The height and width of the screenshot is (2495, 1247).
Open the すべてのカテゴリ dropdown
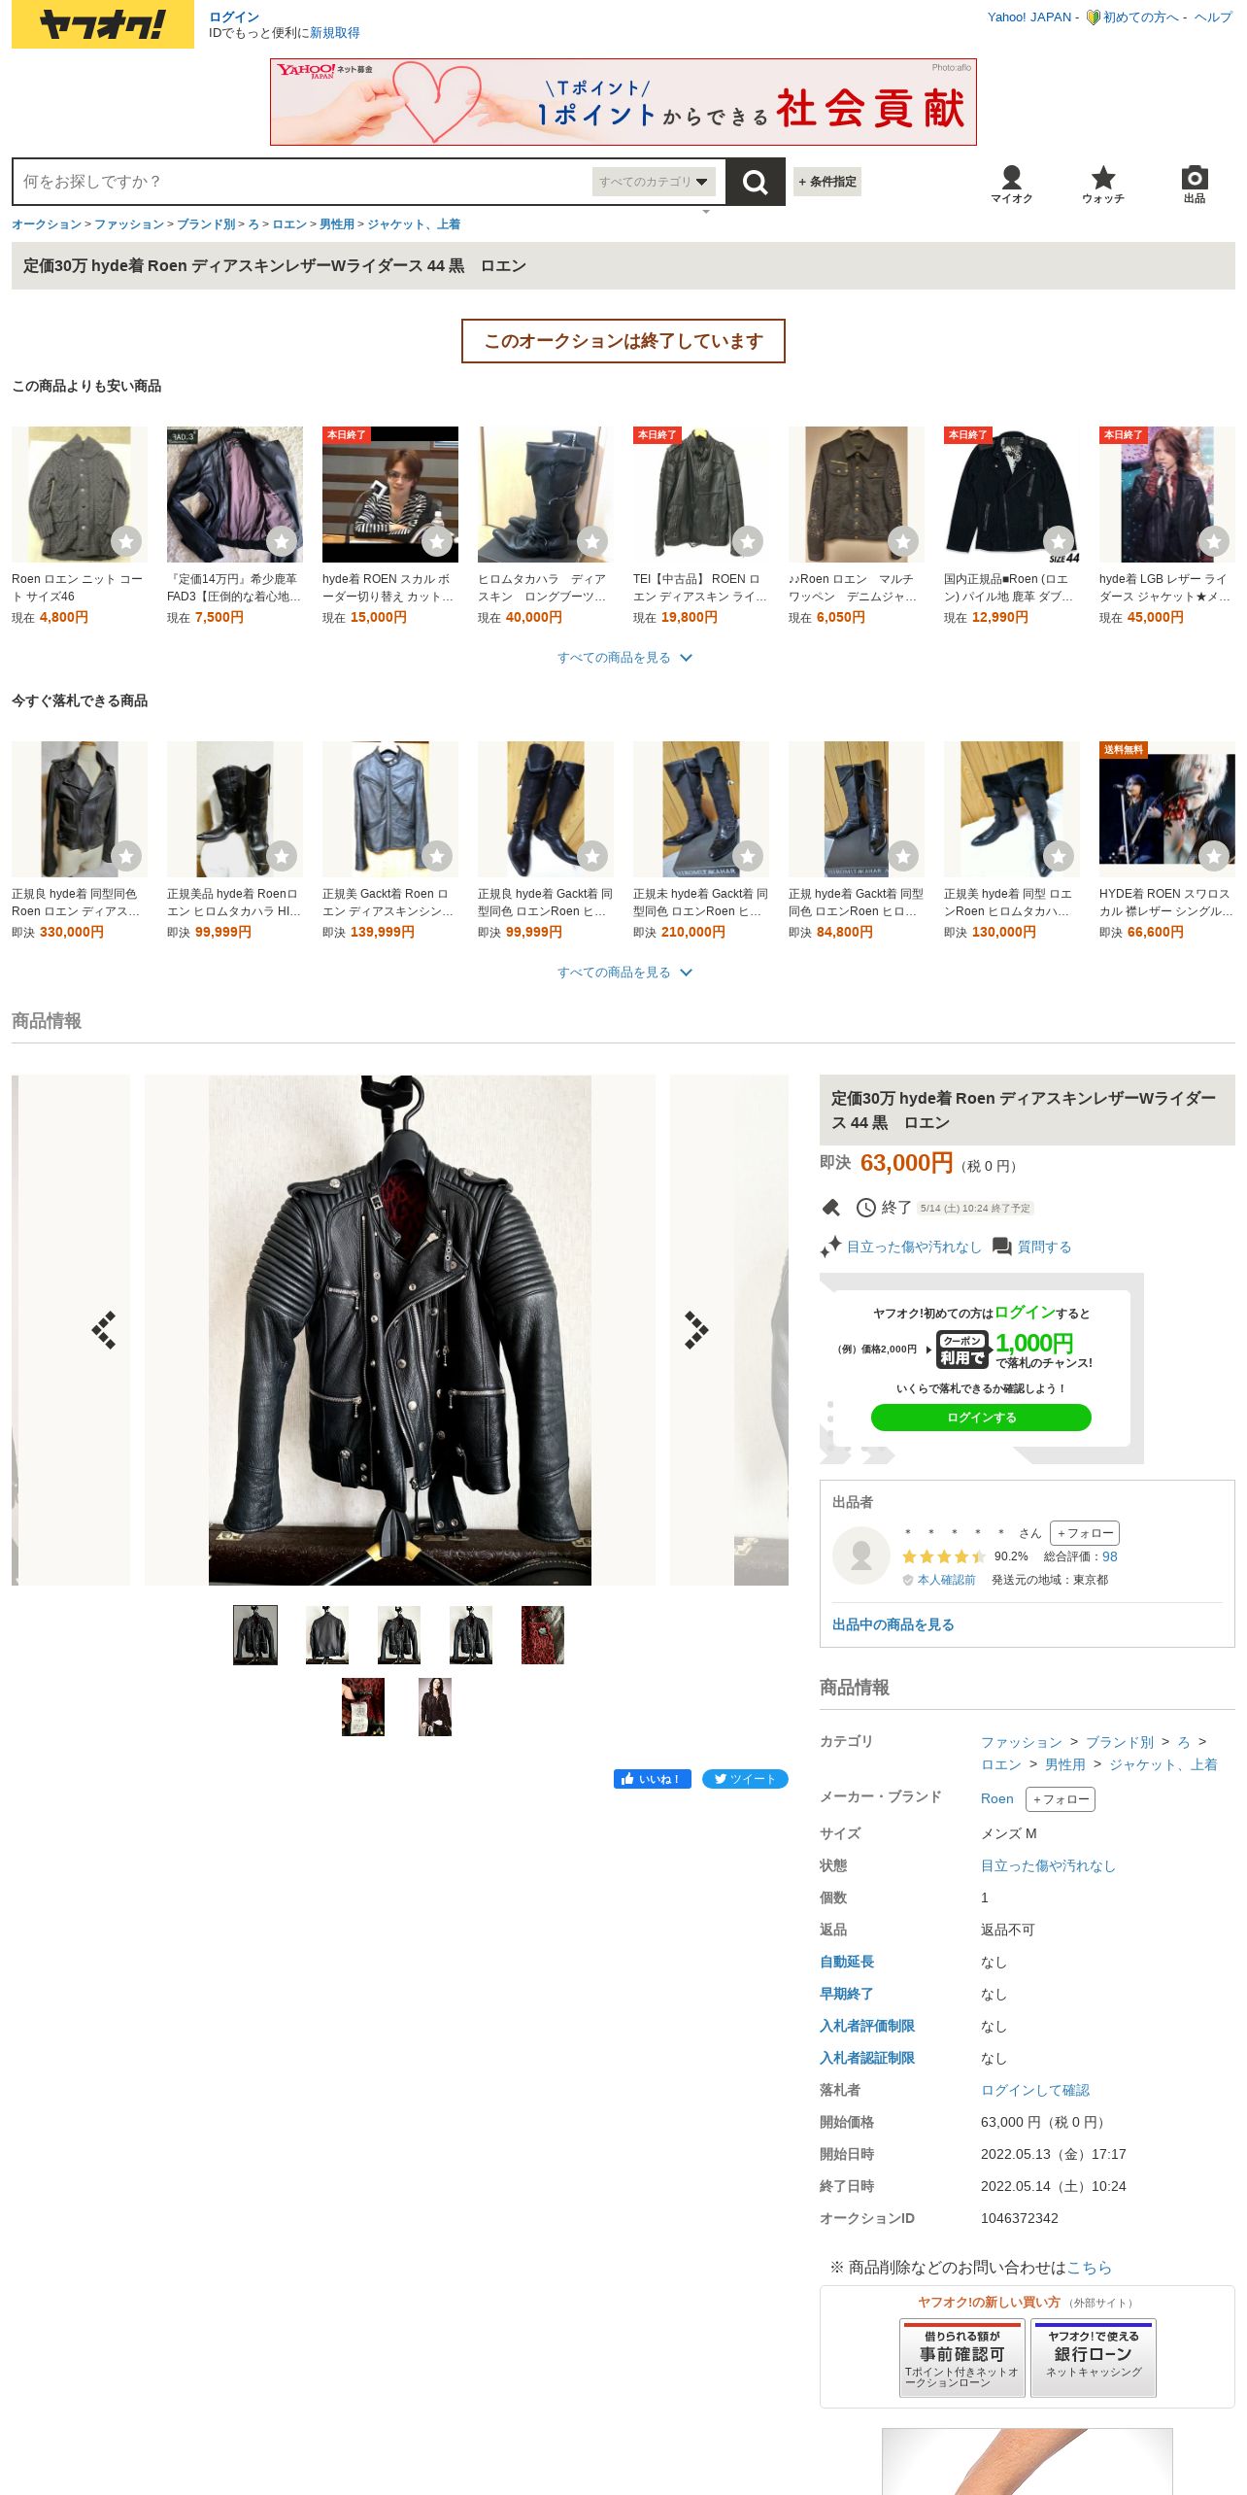pyautogui.click(x=654, y=182)
